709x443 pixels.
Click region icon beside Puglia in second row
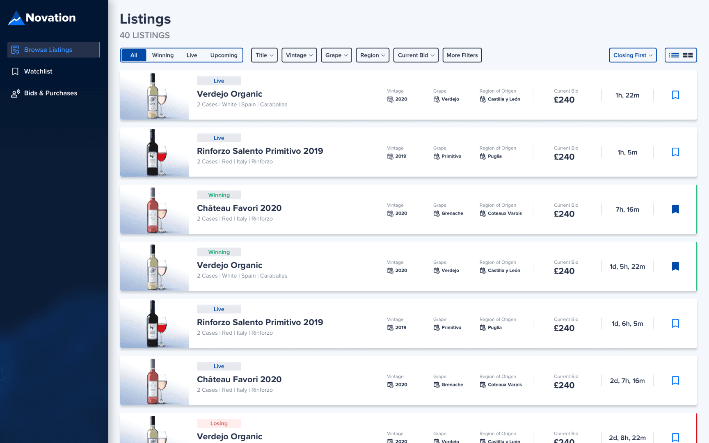tap(483, 156)
